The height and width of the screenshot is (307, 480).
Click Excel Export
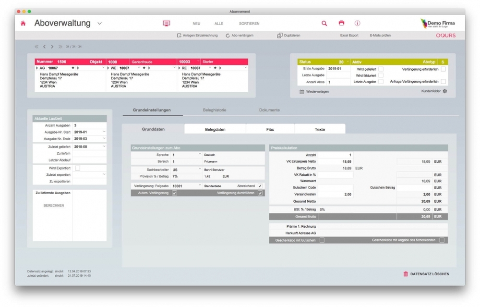(x=349, y=36)
